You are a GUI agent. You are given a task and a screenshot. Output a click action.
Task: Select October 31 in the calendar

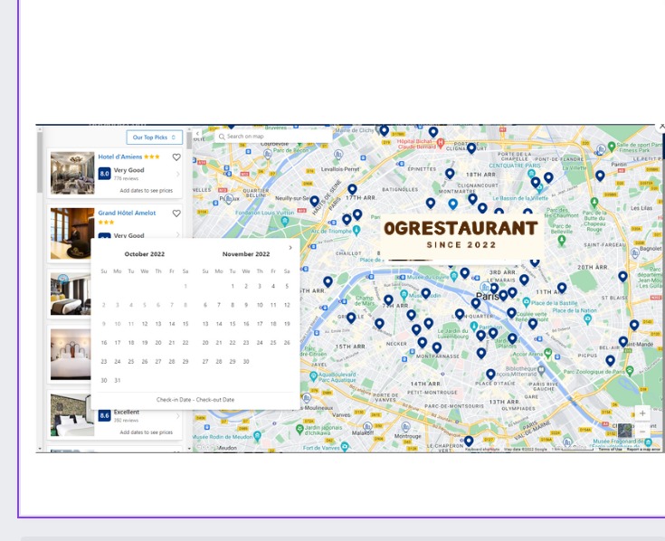pos(118,380)
